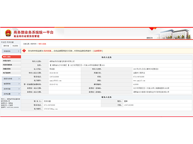Click the postal code value 410000
The width and height of the screenshot is (193, 144).
(136, 84)
